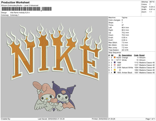
Task: Select the 'Amber Black' description
Action: [x=127, y=72]
